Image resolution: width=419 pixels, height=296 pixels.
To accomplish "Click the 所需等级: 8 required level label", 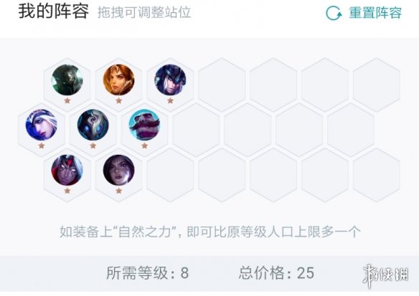I will point(148,273).
